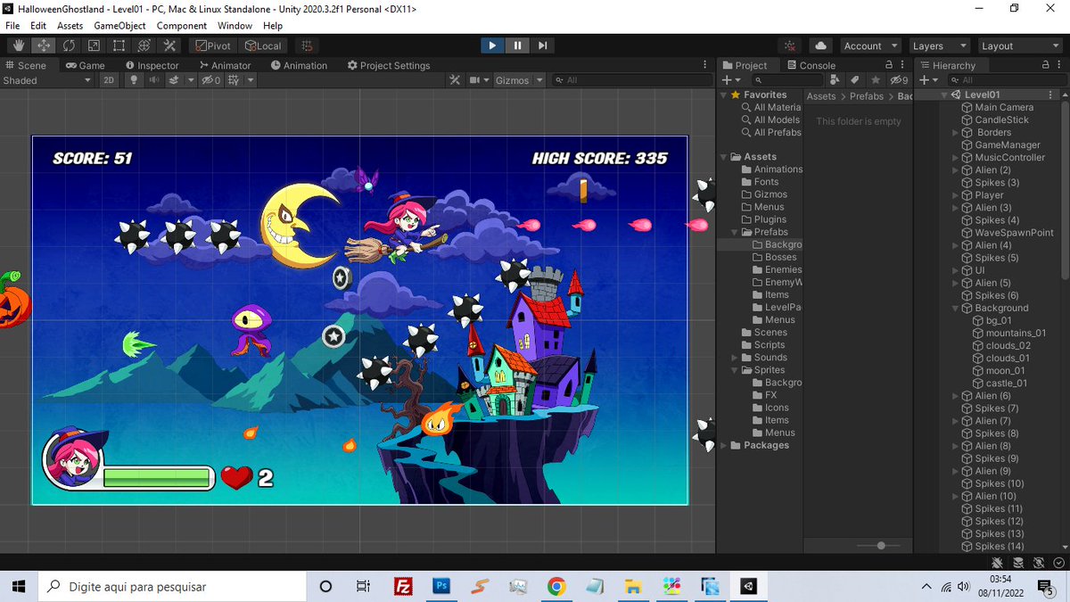Open the Assets menu
The width and height of the screenshot is (1070, 602).
point(70,26)
